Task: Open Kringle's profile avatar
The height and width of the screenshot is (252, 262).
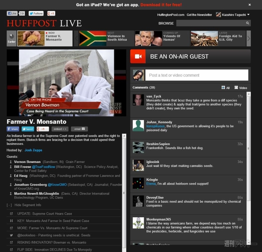Action: [138, 183]
